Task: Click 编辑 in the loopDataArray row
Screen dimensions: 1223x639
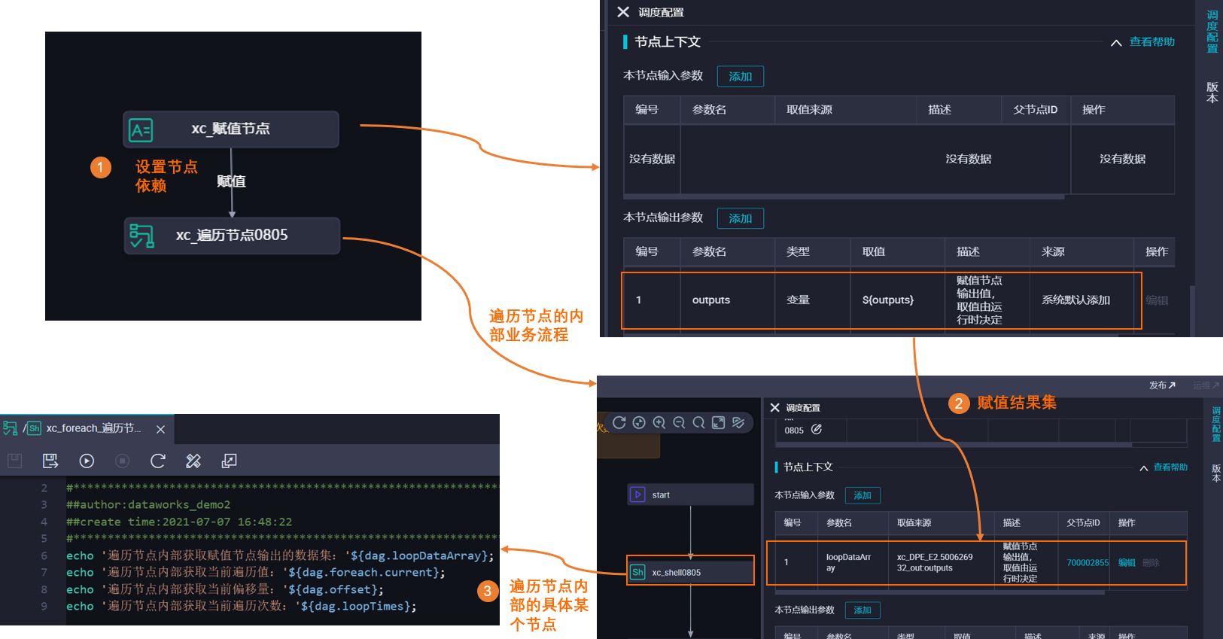Action: 1127,563
